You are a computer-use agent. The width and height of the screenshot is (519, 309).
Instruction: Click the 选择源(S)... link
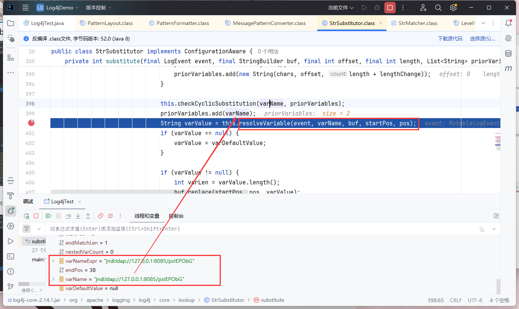point(482,39)
